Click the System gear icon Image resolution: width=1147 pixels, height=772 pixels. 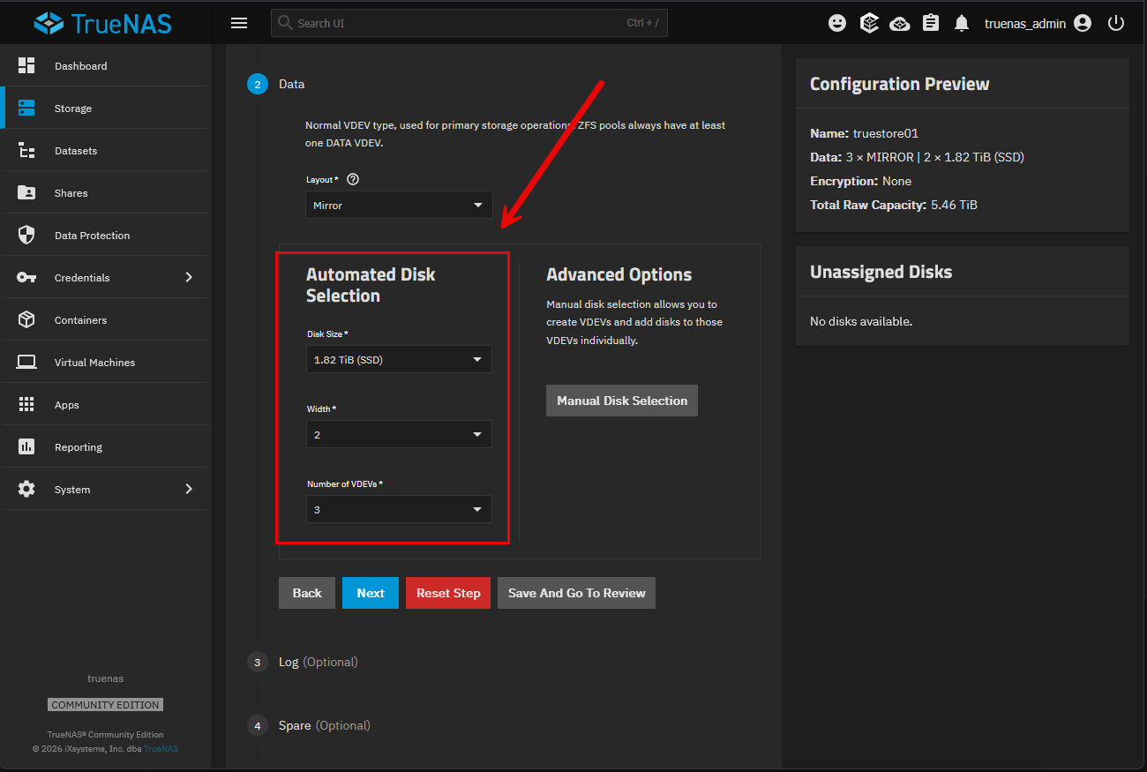pyautogui.click(x=26, y=489)
